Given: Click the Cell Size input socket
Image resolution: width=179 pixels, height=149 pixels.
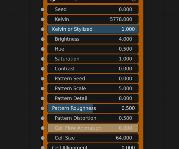Looking at the screenshot, I should 43,138.
